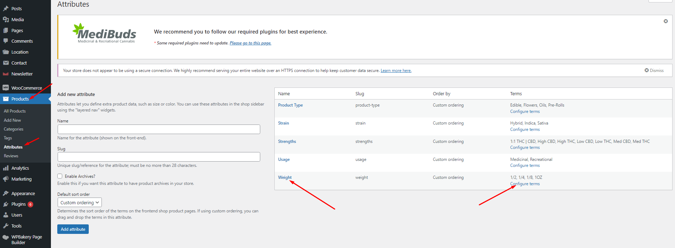Image resolution: width=675 pixels, height=248 pixels.
Task: Open product Tags submenu
Action: [8, 138]
